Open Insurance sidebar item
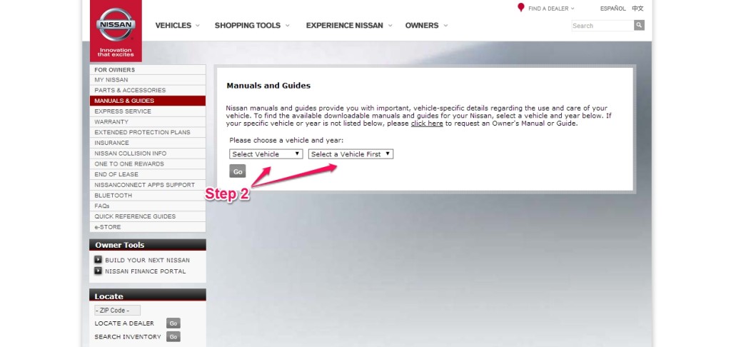The height and width of the screenshot is (347, 731). coord(147,143)
